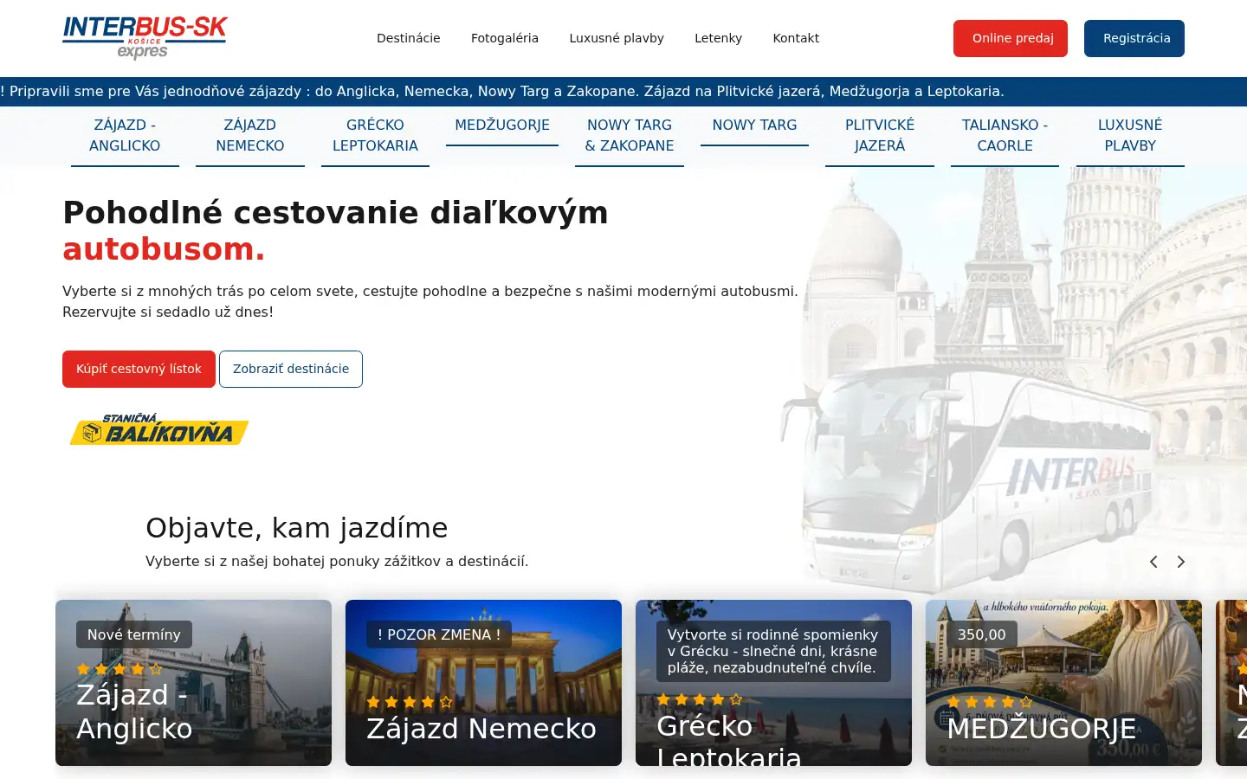
Task: Click the ! POZOR ZMENA ! badge
Action: pos(439,634)
